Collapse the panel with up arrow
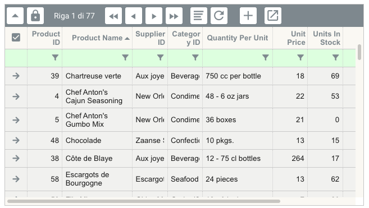 coord(15,16)
